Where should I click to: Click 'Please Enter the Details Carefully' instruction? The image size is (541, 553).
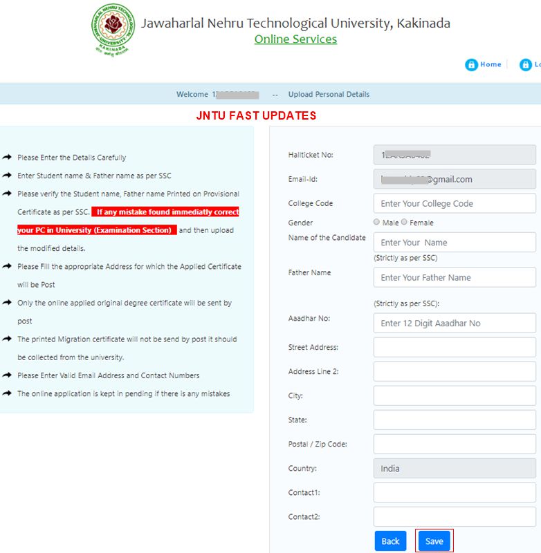[x=72, y=158]
